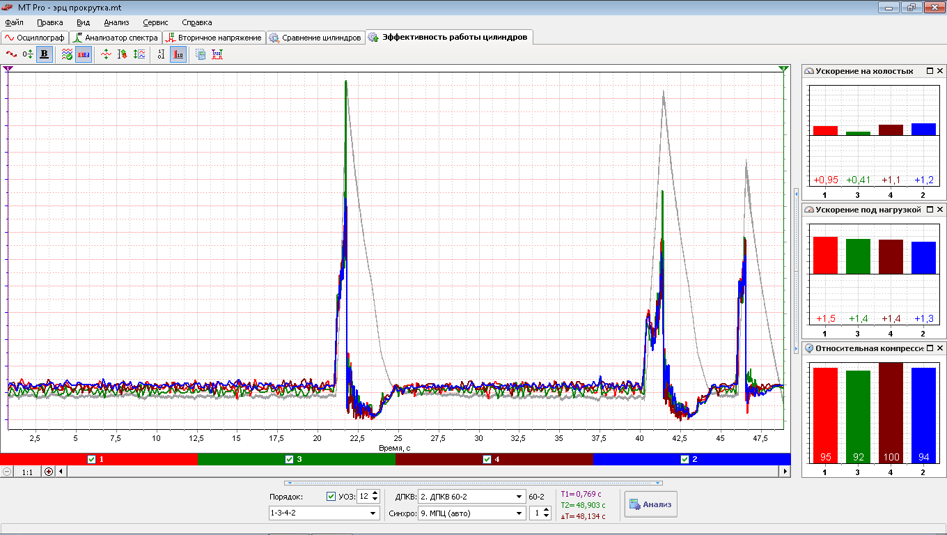947x535 pixels.
Task: Click the blue compression bar labeled 94
Action: coord(923,415)
